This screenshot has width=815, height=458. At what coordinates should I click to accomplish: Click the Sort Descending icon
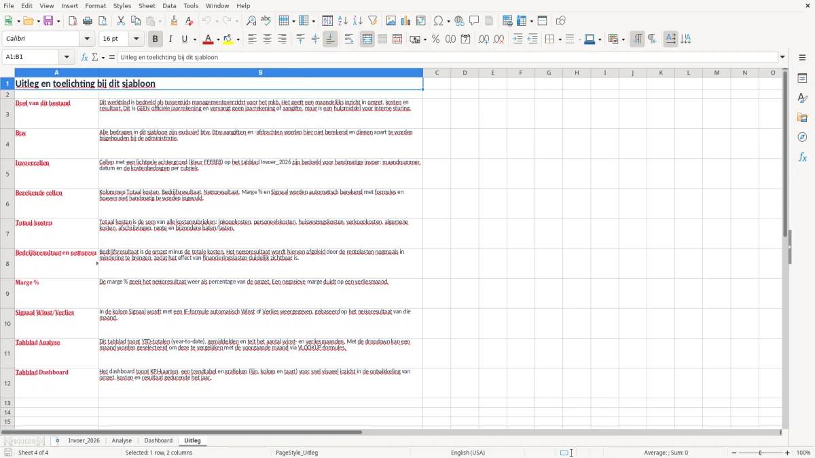[357, 21]
